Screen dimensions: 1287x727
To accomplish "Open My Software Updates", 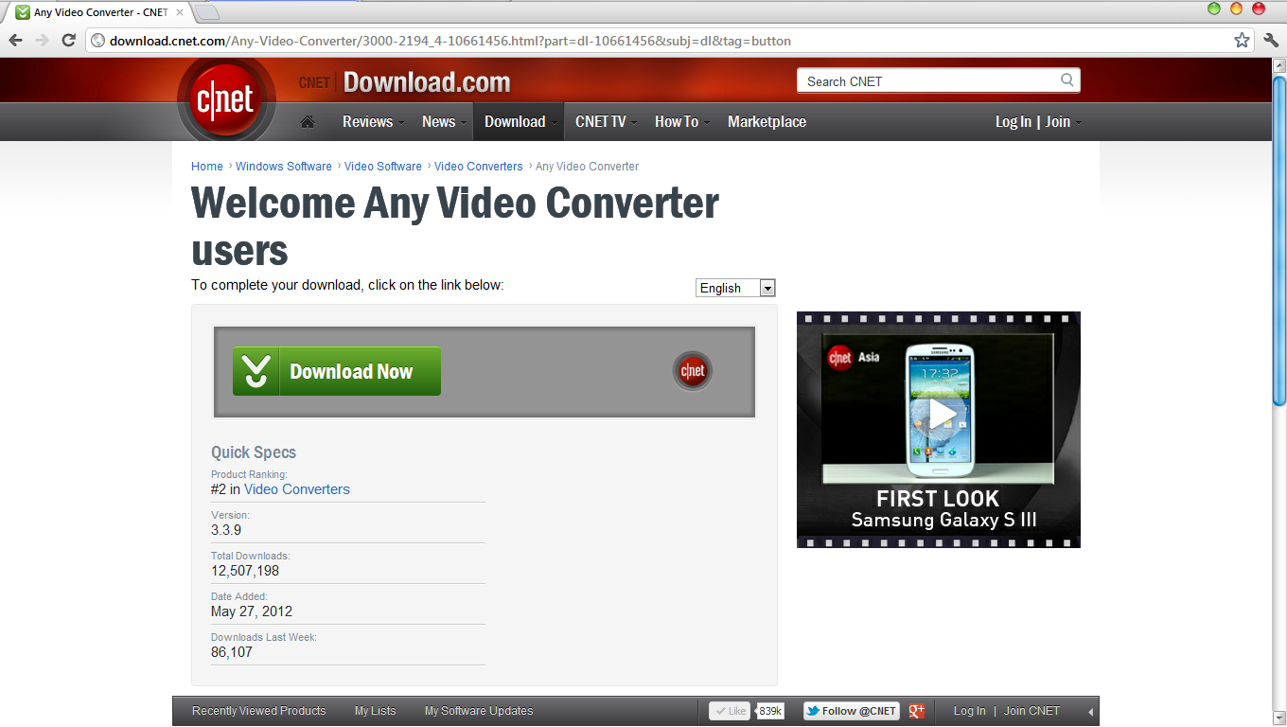I will (479, 711).
